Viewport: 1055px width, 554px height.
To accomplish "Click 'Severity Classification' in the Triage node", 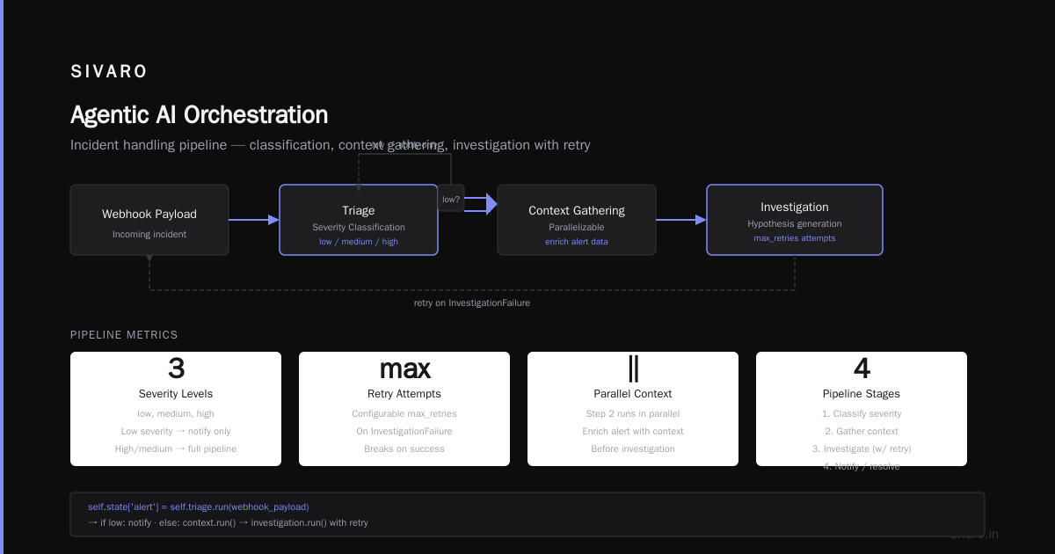I will (359, 227).
